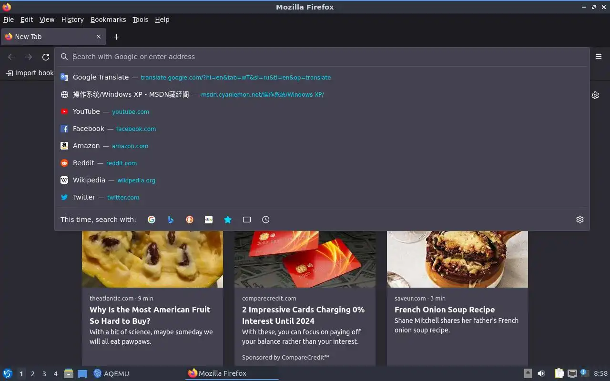Click the French onion soup image
Image resolution: width=610 pixels, height=381 pixels.
click(x=457, y=259)
